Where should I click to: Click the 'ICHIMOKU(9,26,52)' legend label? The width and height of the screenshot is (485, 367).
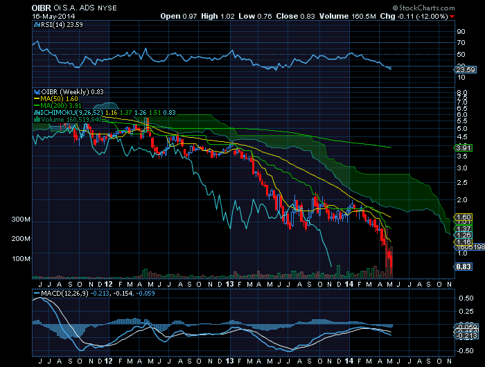click(x=71, y=113)
